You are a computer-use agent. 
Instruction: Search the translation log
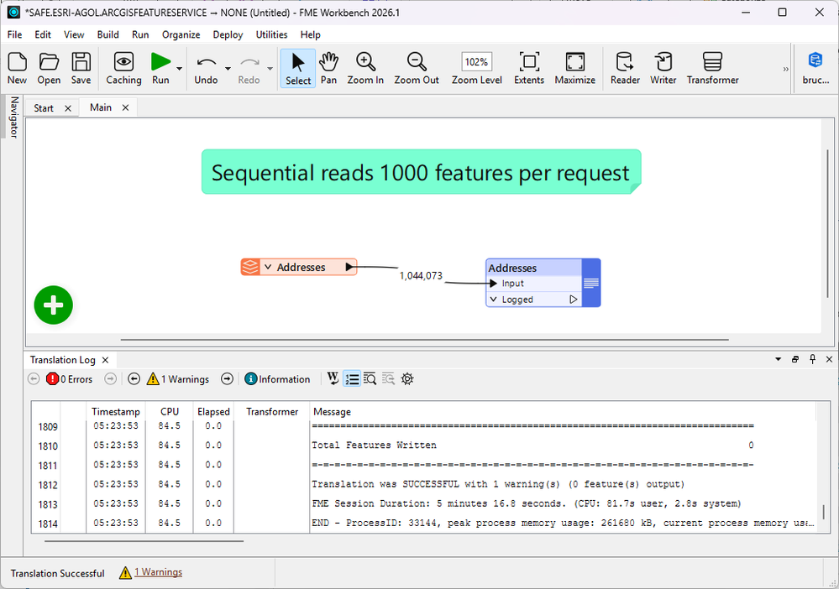pos(370,379)
